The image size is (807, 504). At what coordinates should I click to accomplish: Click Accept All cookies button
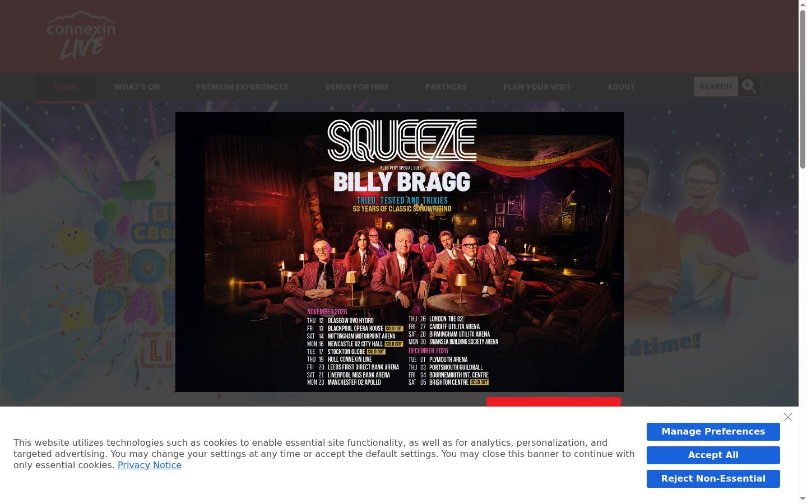click(713, 455)
